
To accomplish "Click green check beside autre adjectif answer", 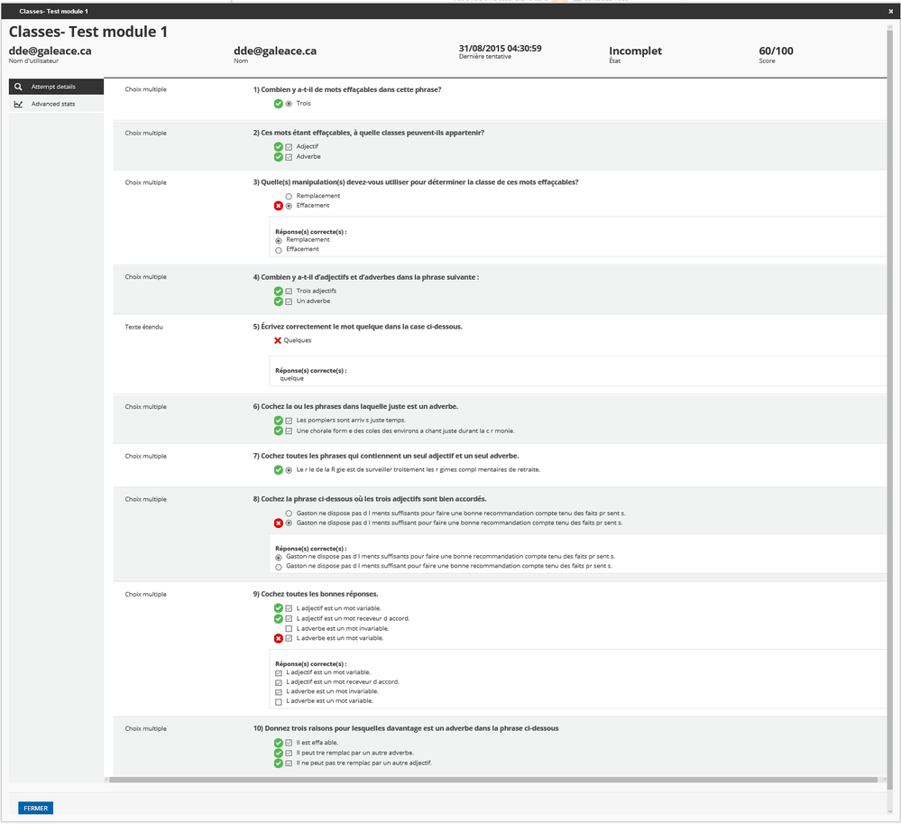I will (278, 764).
